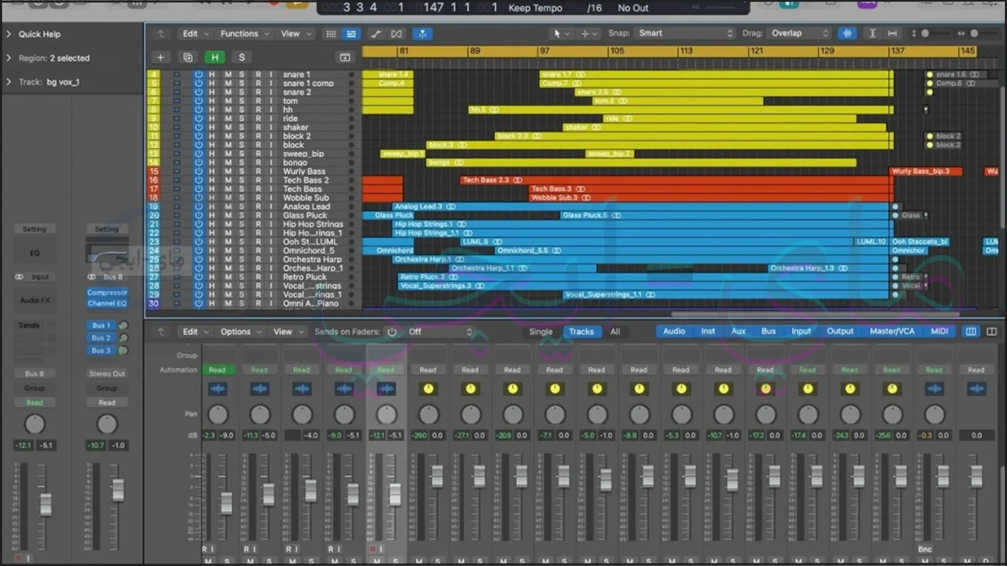Toggle the Waveform Zoom button
This screenshot has height=566, width=1007.
coord(847,34)
